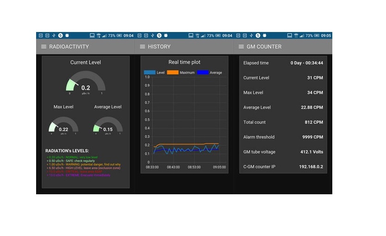The height and width of the screenshot is (236, 386).
Task: Click the Max Level 0.22 gauge
Action: point(63,126)
